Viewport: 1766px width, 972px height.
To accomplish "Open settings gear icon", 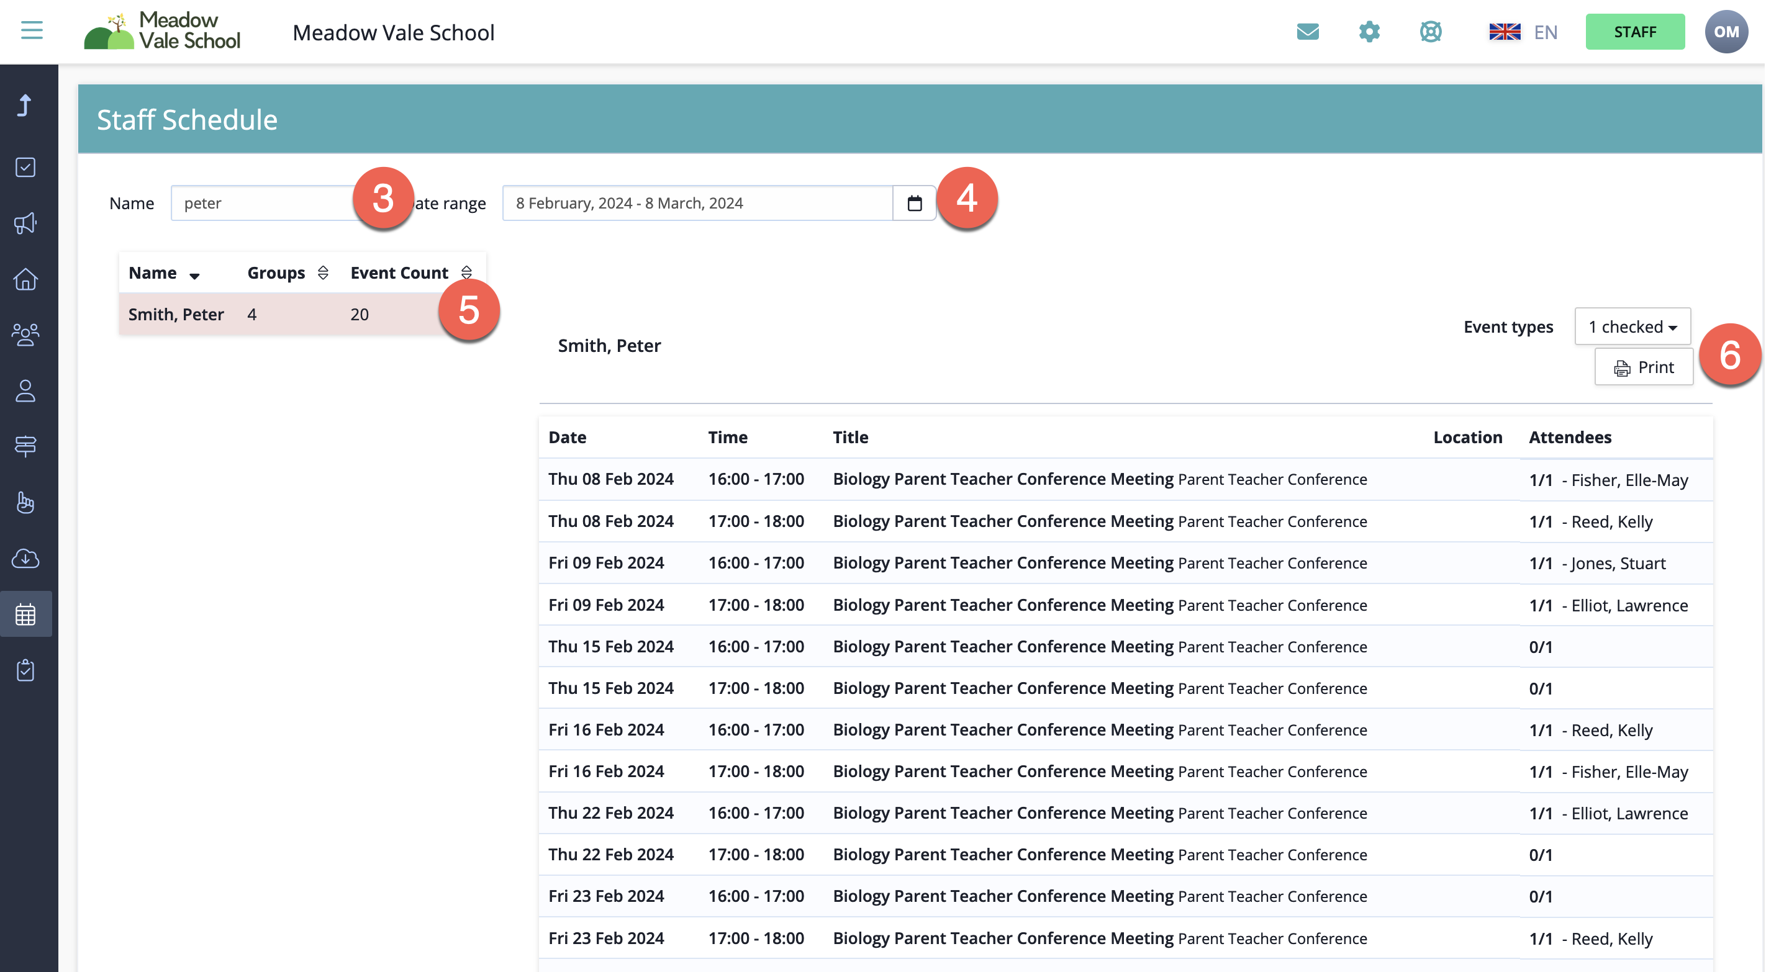I will [1369, 32].
